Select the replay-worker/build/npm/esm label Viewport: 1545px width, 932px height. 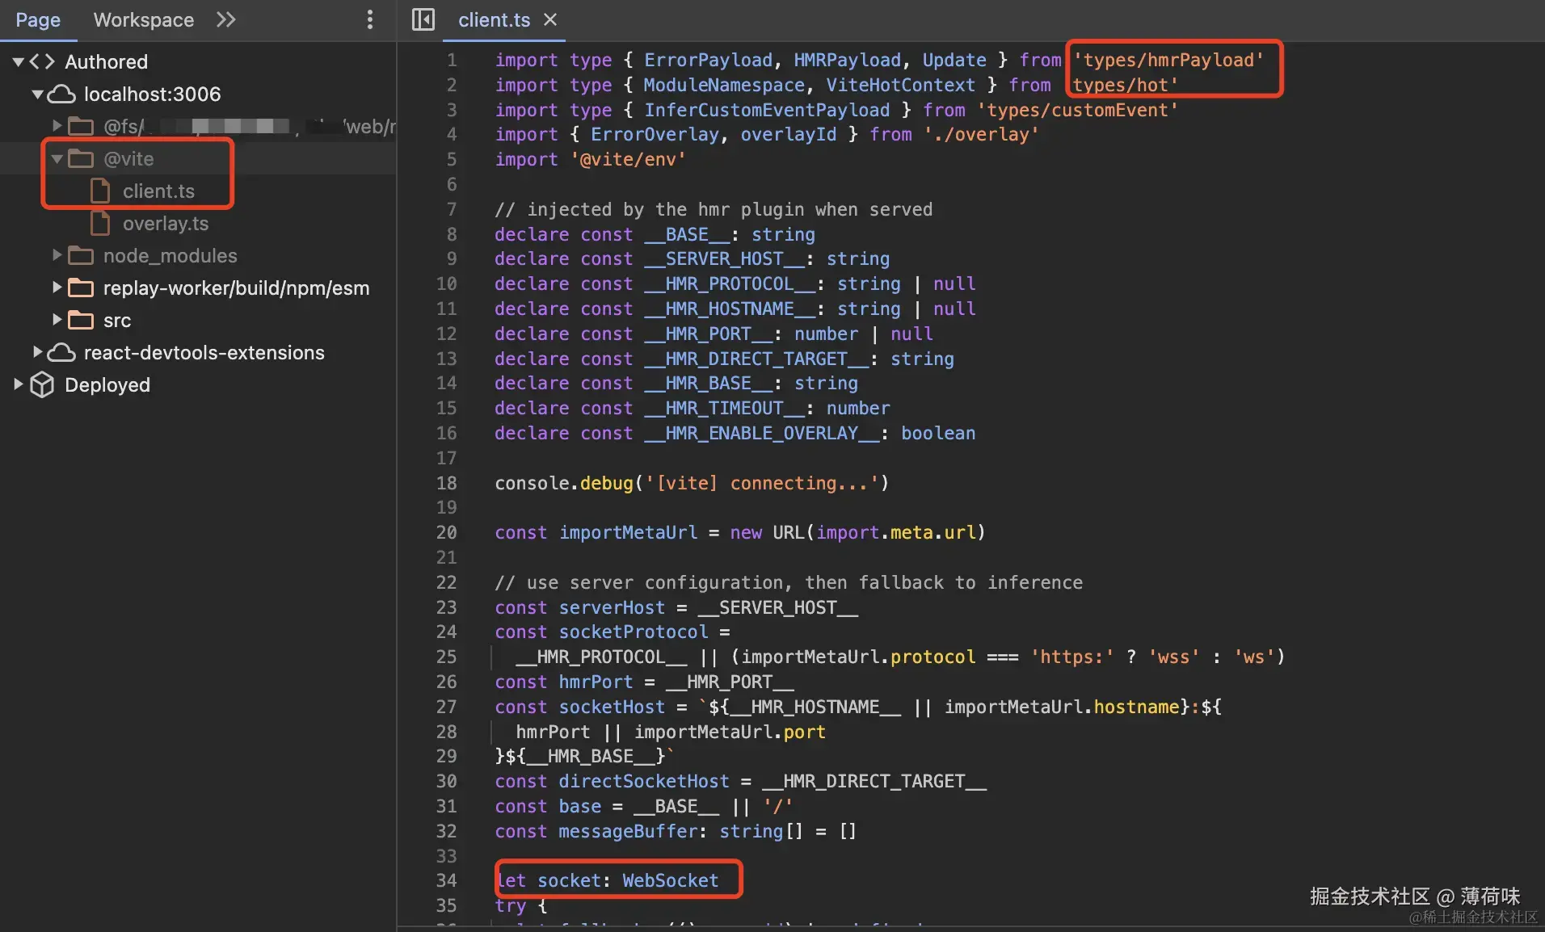point(237,288)
